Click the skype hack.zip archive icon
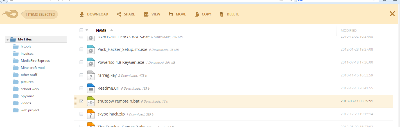Image resolution: width=400 pixels, height=127 pixels. [91, 114]
